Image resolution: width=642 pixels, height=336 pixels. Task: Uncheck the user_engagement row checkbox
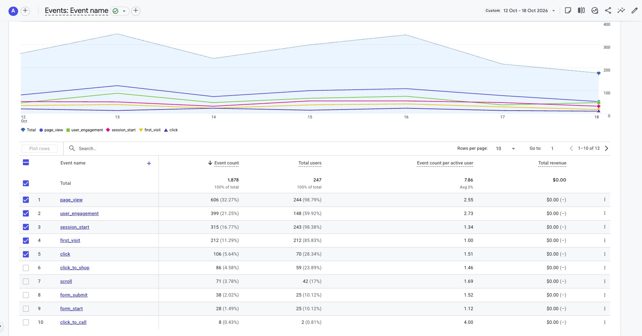pos(26,213)
